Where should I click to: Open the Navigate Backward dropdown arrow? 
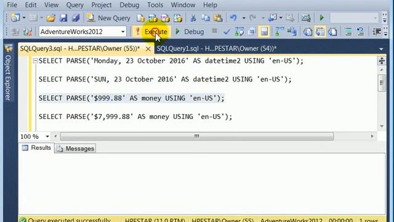281,18
